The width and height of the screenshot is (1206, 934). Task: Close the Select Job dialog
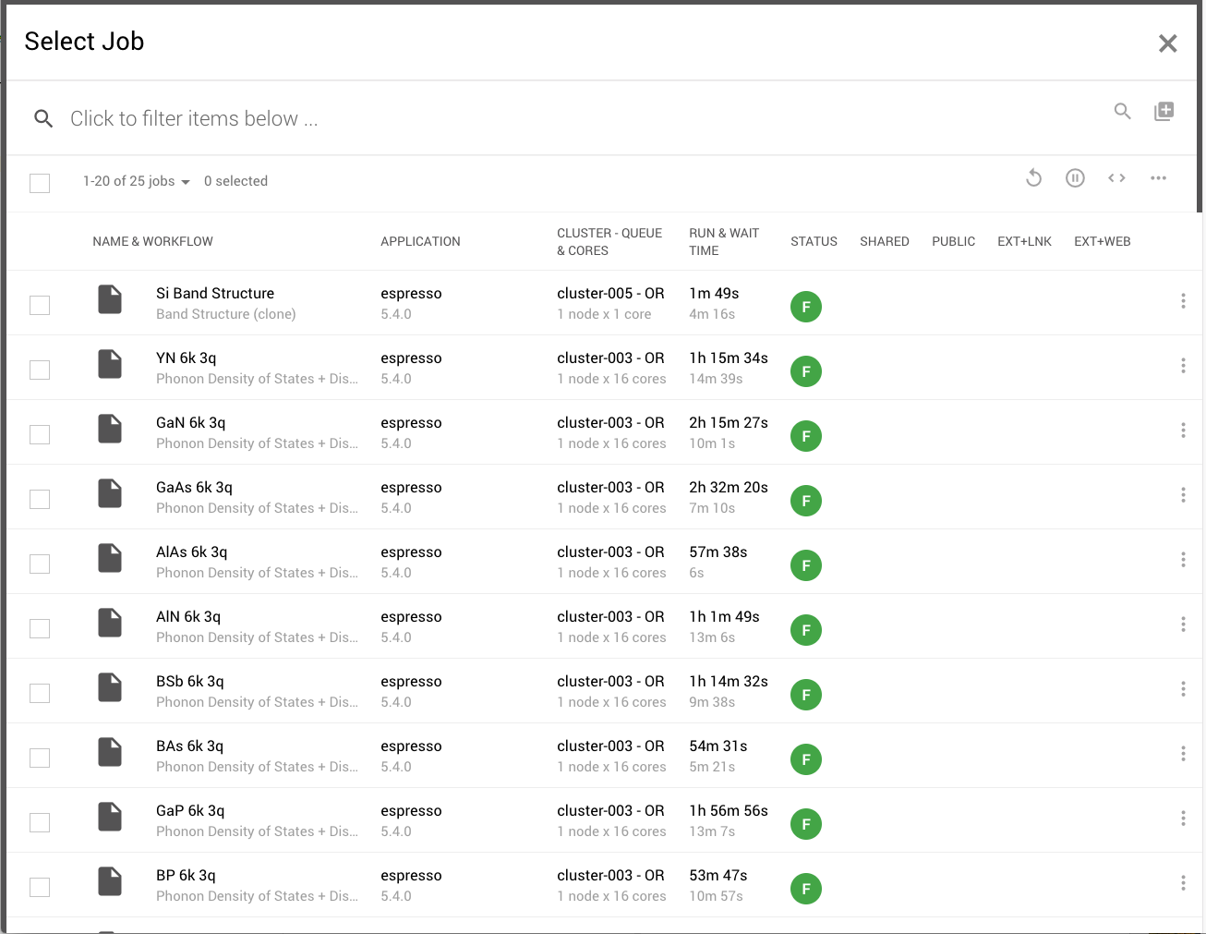pyautogui.click(x=1167, y=43)
